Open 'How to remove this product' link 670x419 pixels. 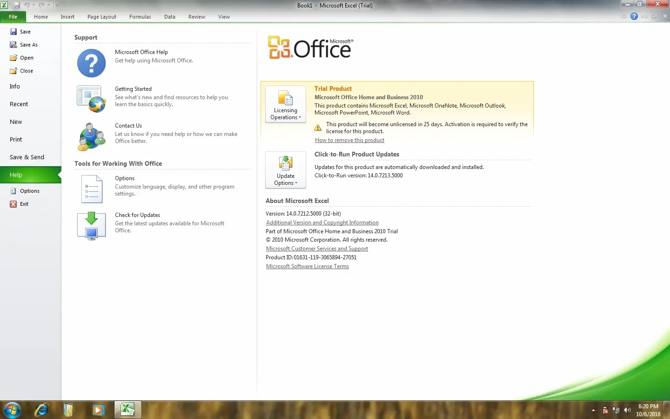click(x=349, y=140)
